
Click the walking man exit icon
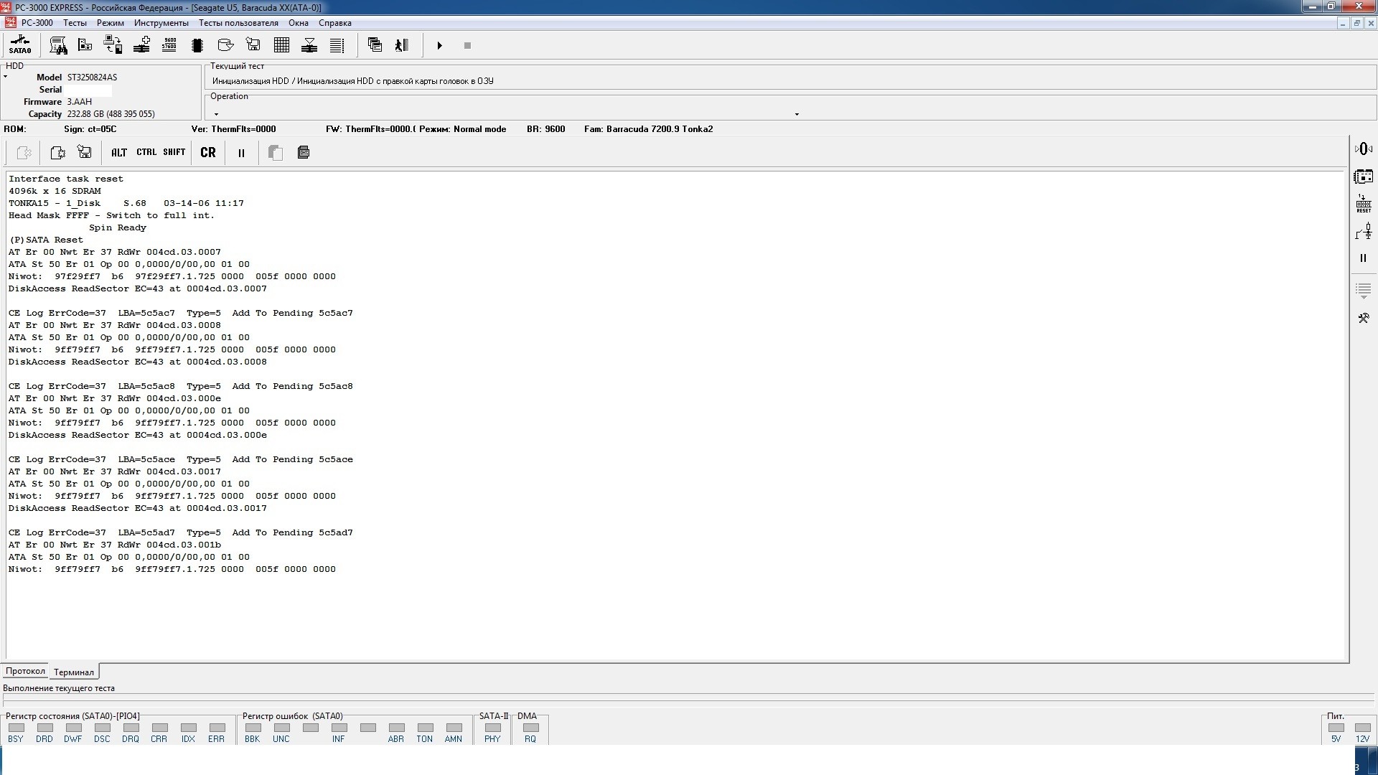click(x=402, y=45)
